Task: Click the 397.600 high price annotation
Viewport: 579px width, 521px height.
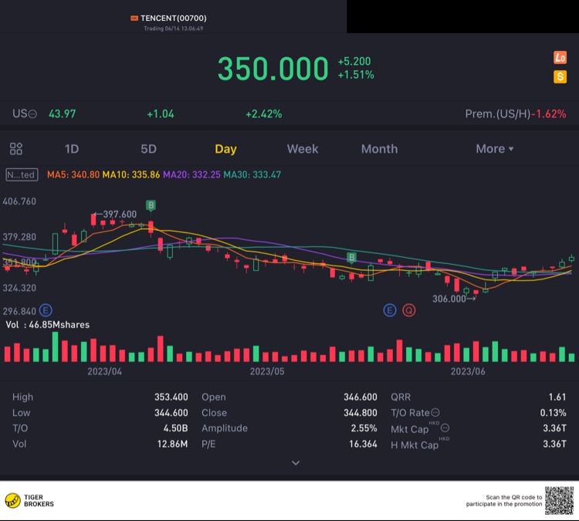Action: 120,215
